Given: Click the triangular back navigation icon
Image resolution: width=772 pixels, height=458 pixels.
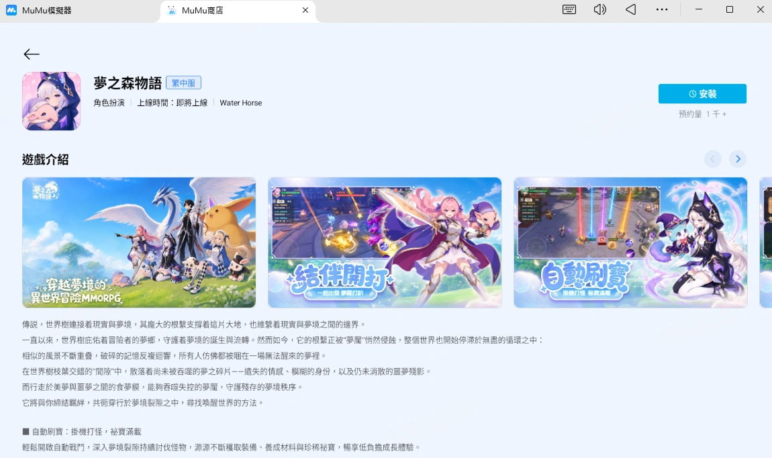Looking at the screenshot, I should tap(631, 9).
